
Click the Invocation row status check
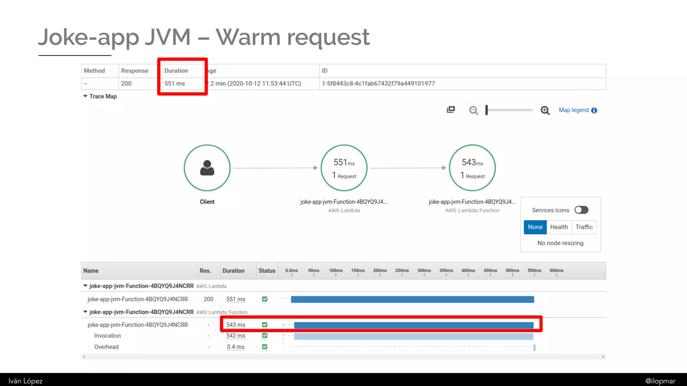(265, 335)
